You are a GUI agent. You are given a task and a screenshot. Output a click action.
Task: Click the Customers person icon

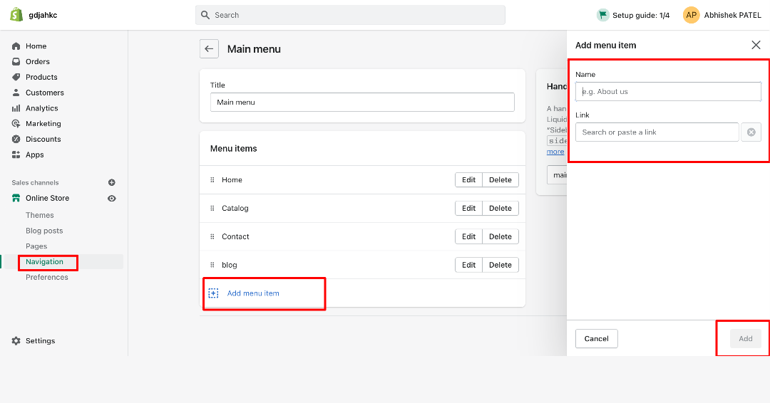coord(16,93)
